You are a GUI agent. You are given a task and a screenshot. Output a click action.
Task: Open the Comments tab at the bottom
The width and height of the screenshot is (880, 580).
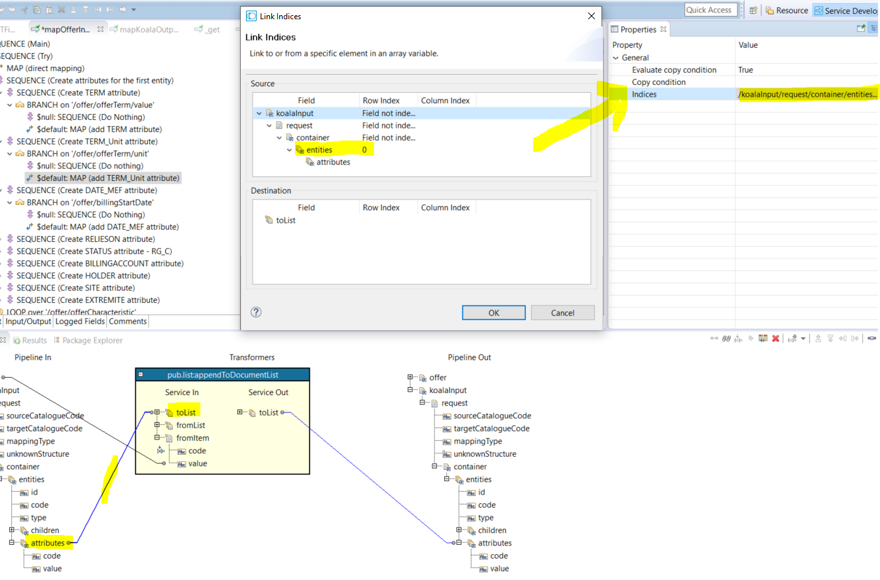[127, 321]
